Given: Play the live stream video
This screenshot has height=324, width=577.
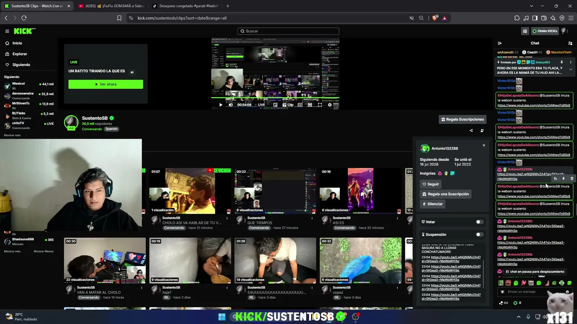Looking at the screenshot, I should tap(221, 105).
